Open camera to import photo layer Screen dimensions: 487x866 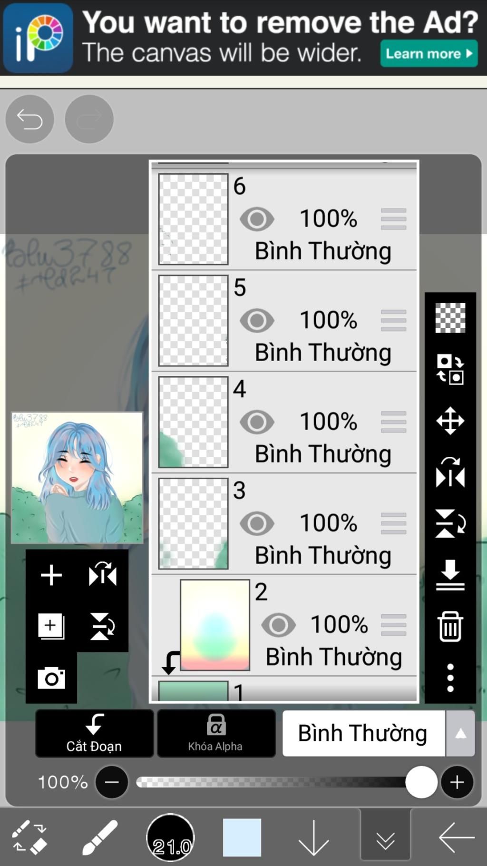click(x=51, y=678)
